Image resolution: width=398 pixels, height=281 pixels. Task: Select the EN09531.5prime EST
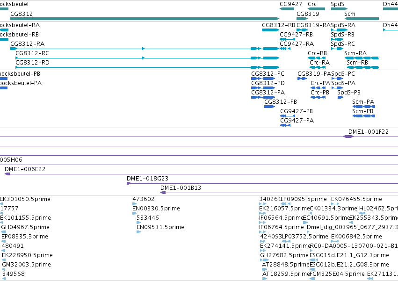tap(160, 227)
